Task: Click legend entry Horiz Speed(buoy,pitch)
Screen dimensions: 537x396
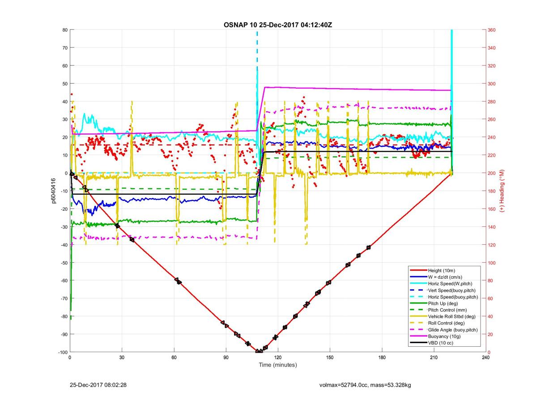Action: coord(453,297)
